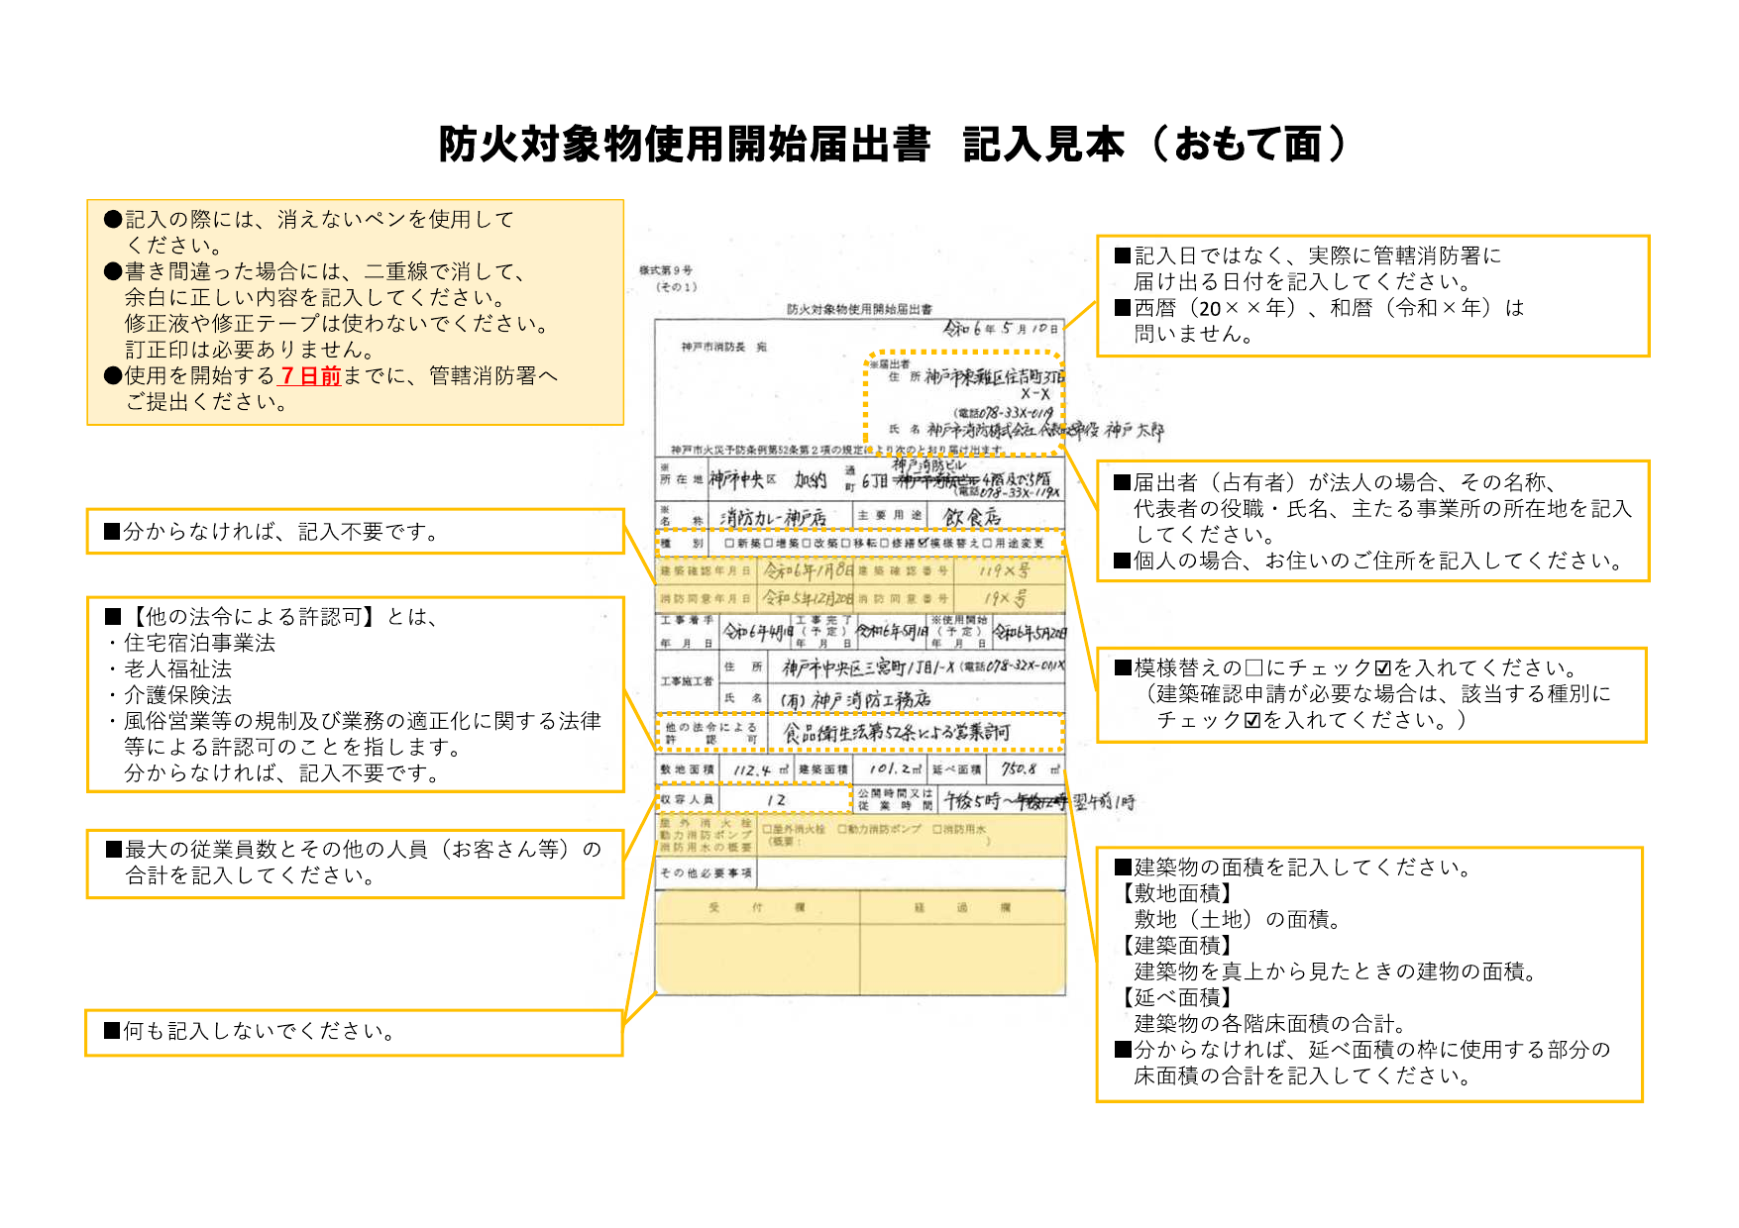Click the 消防同意年月日 value 令和5年12月20日
This screenshot has width=1739, height=1228.
point(809,598)
